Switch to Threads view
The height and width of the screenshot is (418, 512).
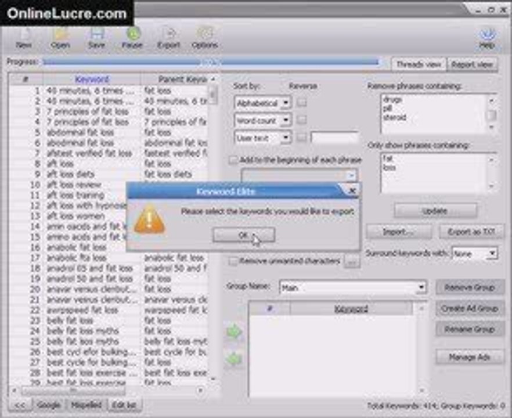point(419,64)
